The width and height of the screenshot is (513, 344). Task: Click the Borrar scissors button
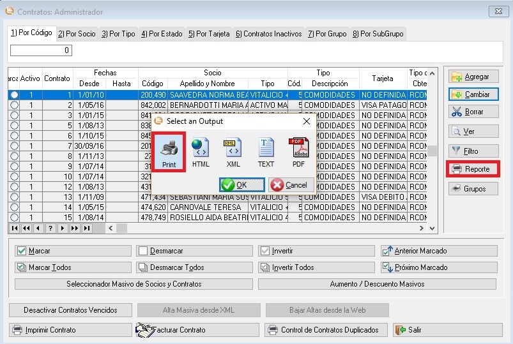[x=473, y=112]
